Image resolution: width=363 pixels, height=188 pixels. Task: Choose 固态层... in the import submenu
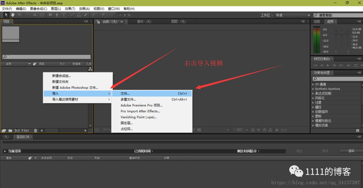tap(152, 123)
